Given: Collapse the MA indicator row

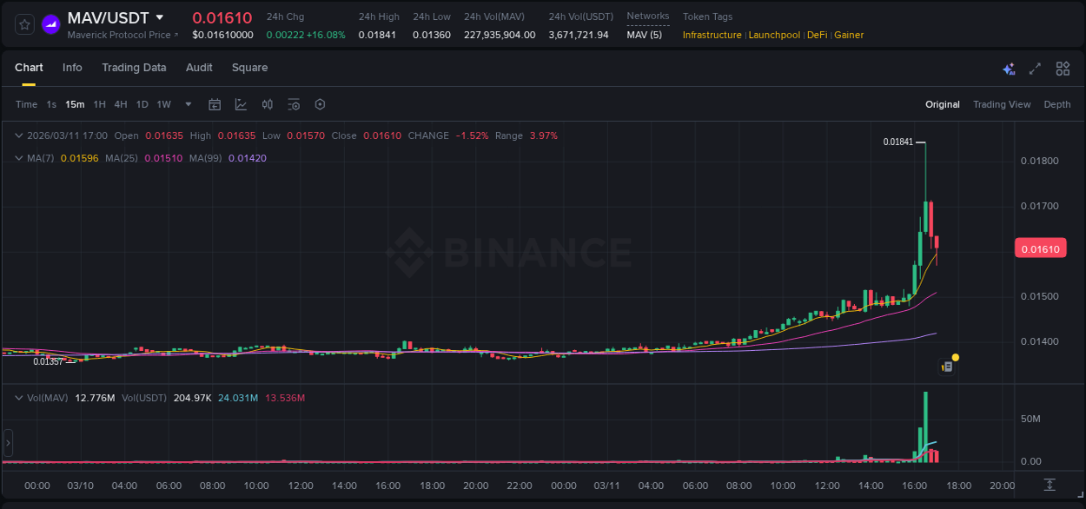Looking at the screenshot, I should 18,158.
